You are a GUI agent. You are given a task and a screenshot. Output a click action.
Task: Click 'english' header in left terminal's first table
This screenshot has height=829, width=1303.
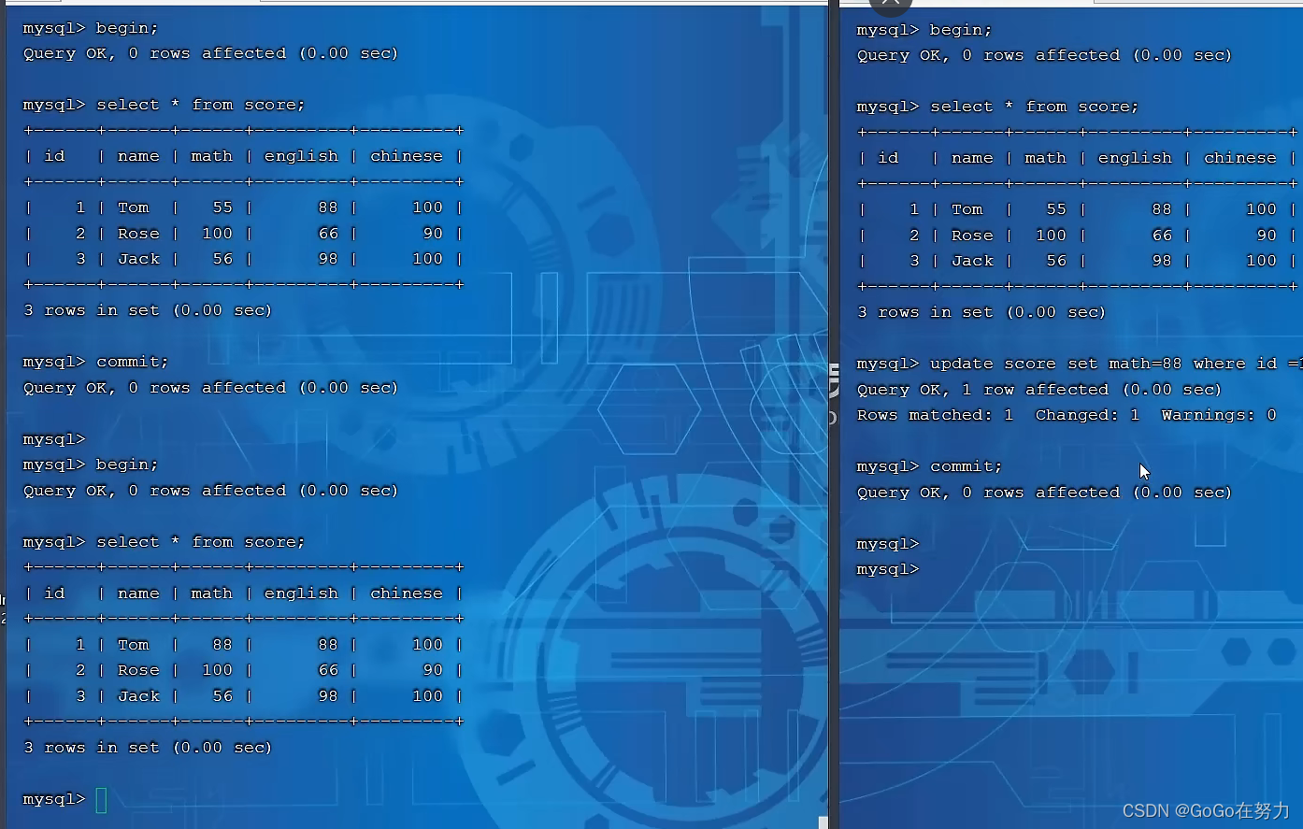[x=301, y=156]
